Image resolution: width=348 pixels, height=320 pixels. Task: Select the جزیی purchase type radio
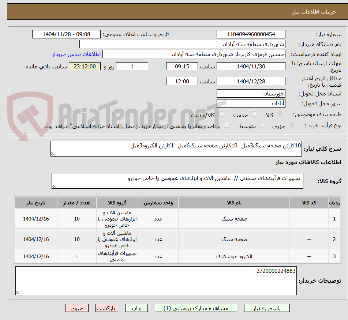[292, 125]
